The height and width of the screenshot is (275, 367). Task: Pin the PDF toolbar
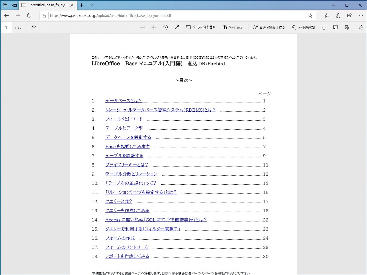[x=361, y=27]
